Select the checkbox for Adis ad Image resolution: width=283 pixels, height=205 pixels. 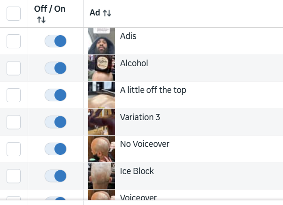(14, 41)
